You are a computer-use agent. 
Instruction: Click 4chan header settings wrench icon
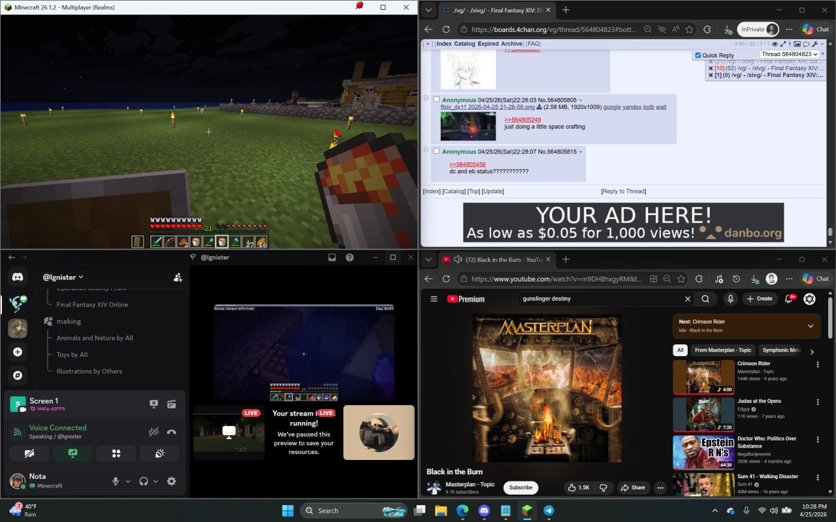click(x=815, y=44)
